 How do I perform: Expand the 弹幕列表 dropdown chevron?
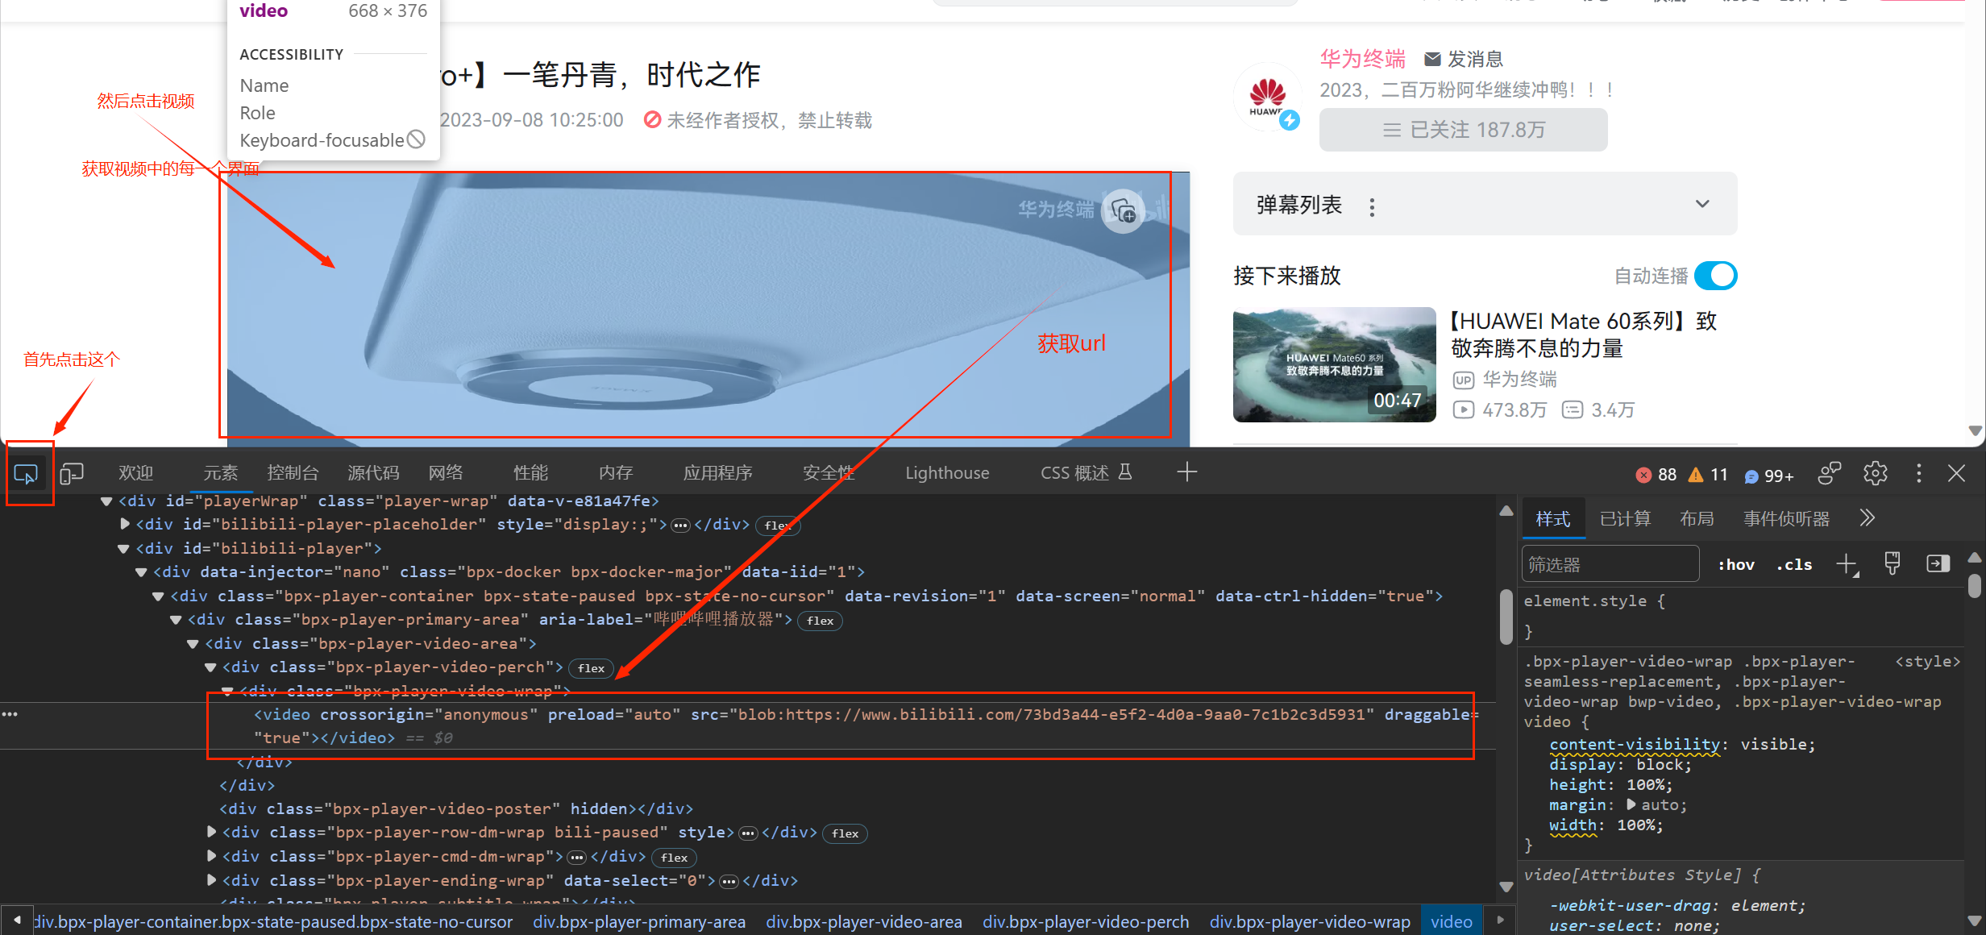point(1702,204)
